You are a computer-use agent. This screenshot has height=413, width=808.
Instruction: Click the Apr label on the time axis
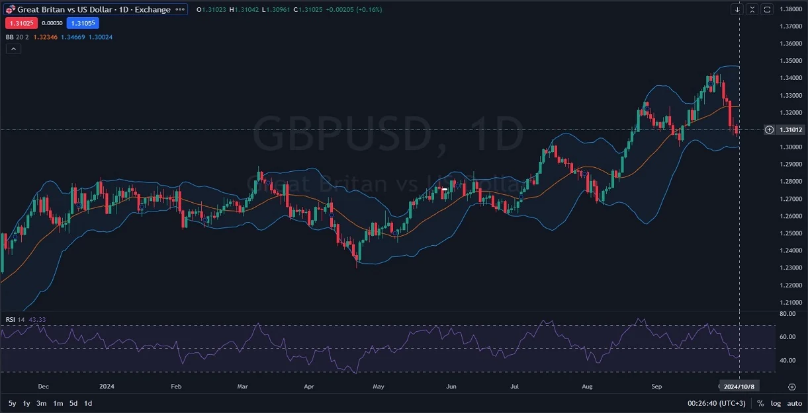tap(309, 386)
